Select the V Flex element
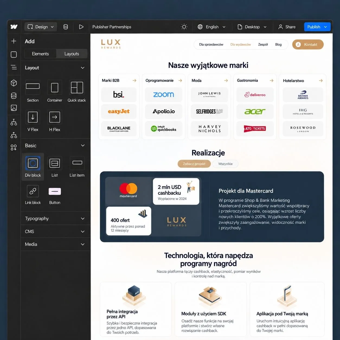Image resolution: width=340 pixels, height=340 pixels. 33,121
